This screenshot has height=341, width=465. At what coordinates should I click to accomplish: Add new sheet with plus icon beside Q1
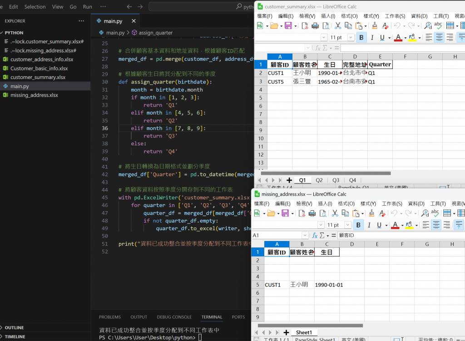click(x=289, y=180)
